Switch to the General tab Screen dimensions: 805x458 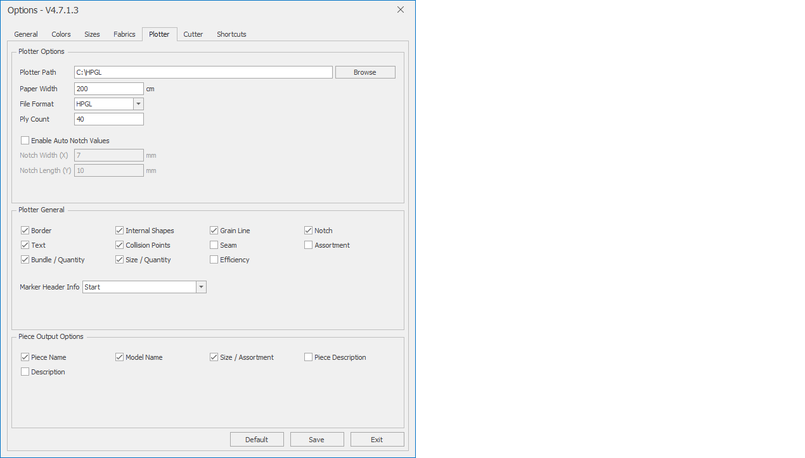(26, 34)
